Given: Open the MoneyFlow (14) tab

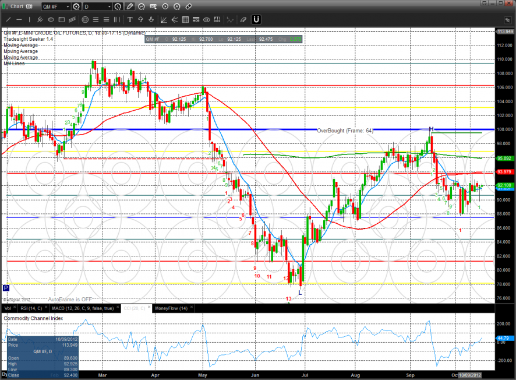Looking at the screenshot, I should pyautogui.click(x=169, y=308).
